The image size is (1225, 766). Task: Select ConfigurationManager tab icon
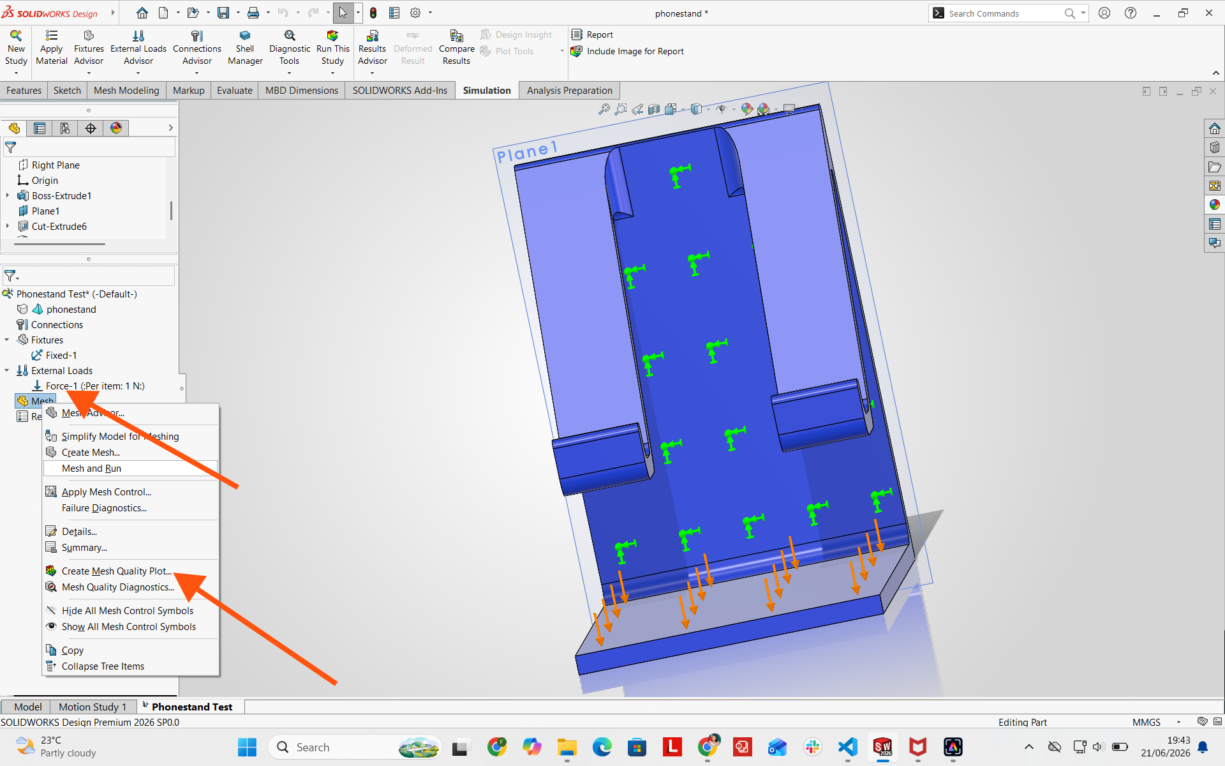[65, 128]
